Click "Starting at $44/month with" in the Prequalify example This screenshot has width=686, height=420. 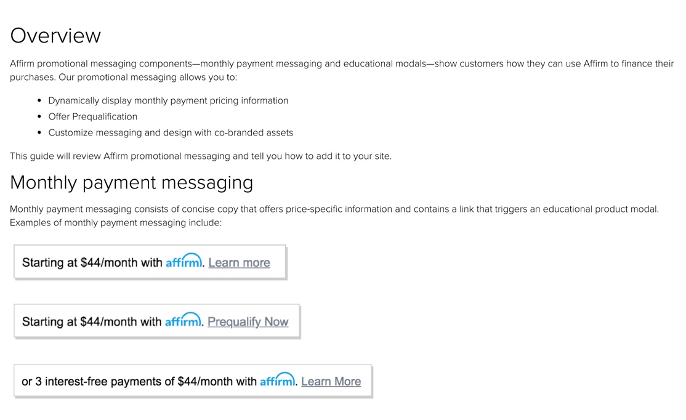92,321
